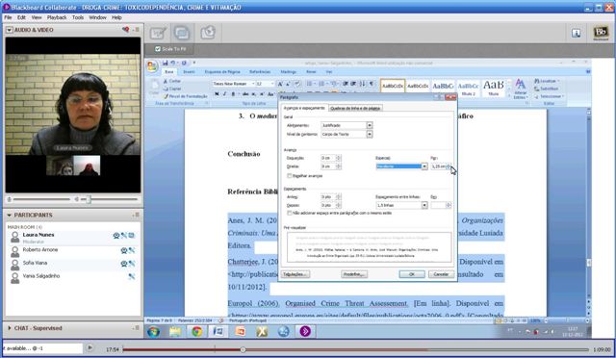Click Vania Salgadinho's microphone status icon
The width and height of the screenshot is (616, 358).
131,276
